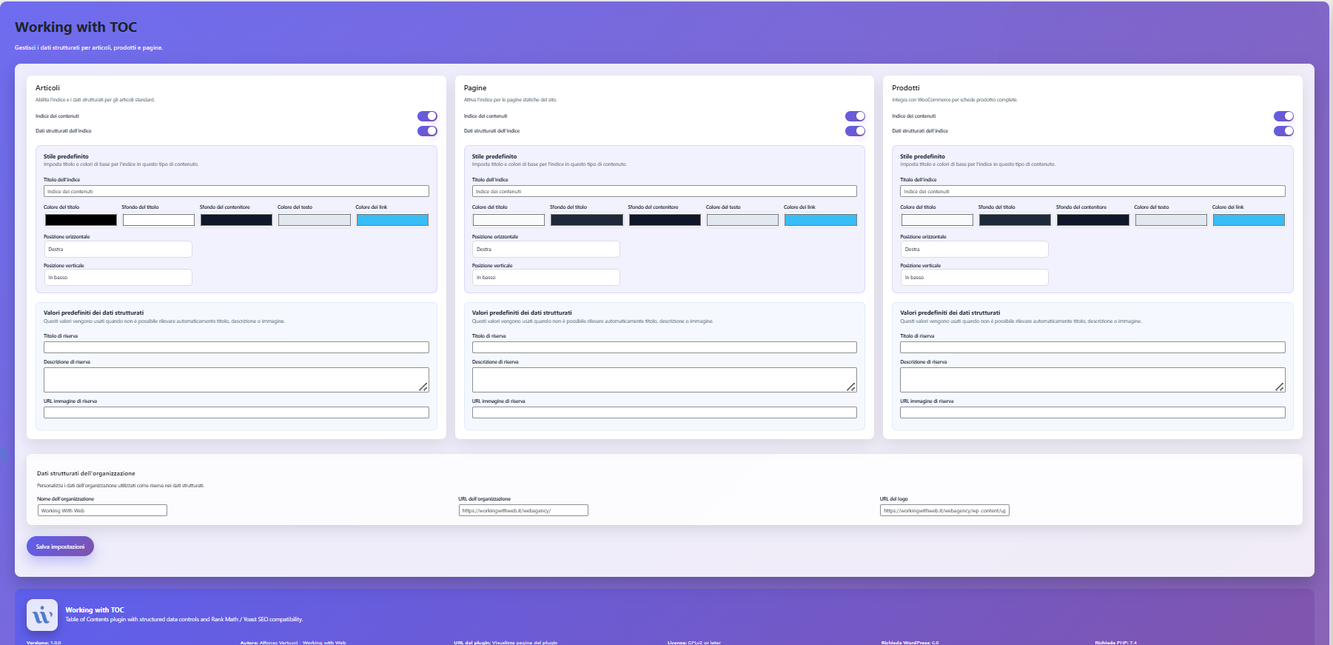Viewport: 1333px width, 645px height.
Task: Click resize handle of Pagine Descrizione di riserva textarea
Action: (x=851, y=387)
